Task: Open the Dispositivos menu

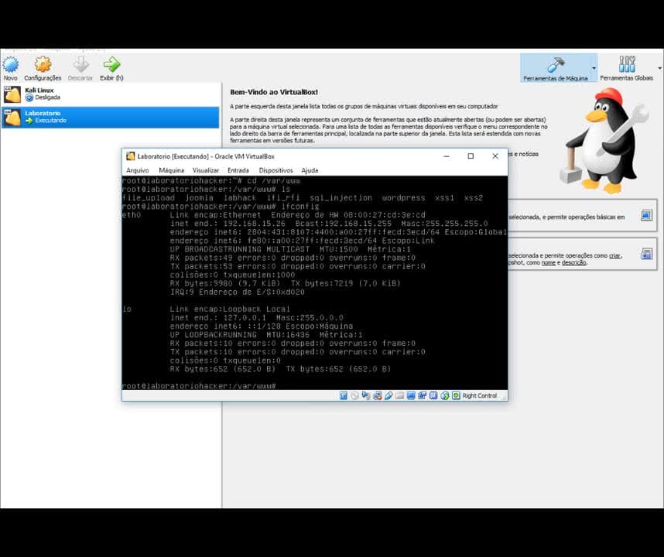Action: click(276, 170)
